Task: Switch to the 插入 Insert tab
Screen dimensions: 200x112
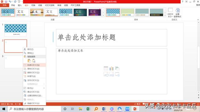Action: (20, 5)
